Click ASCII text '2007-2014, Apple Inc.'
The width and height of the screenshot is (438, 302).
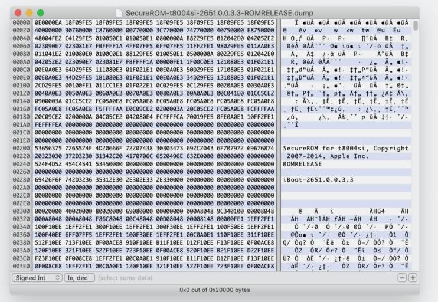pyautogui.click(x=328, y=156)
